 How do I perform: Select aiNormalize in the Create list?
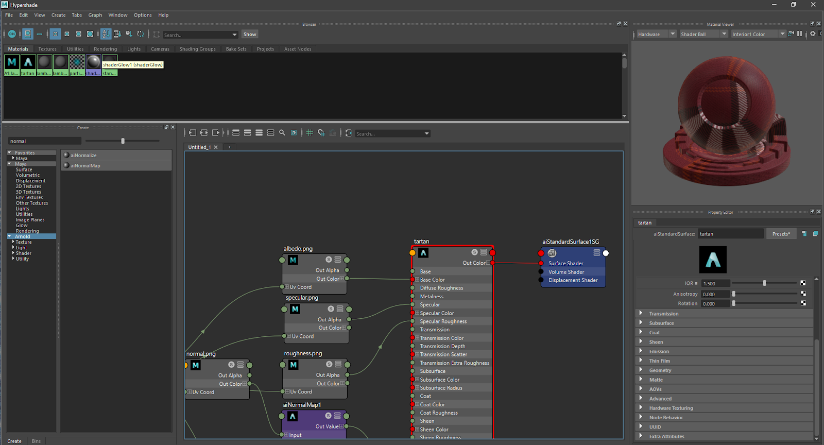(116, 155)
